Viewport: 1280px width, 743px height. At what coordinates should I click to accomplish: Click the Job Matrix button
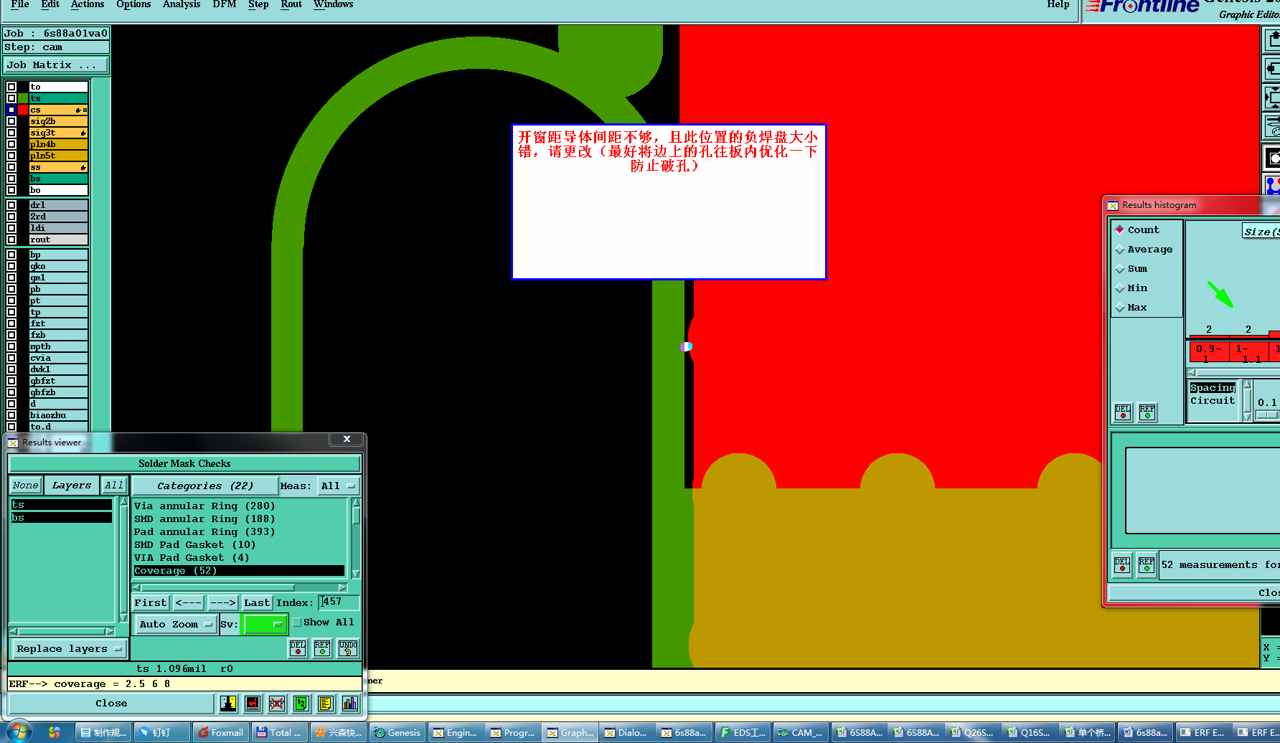point(55,65)
